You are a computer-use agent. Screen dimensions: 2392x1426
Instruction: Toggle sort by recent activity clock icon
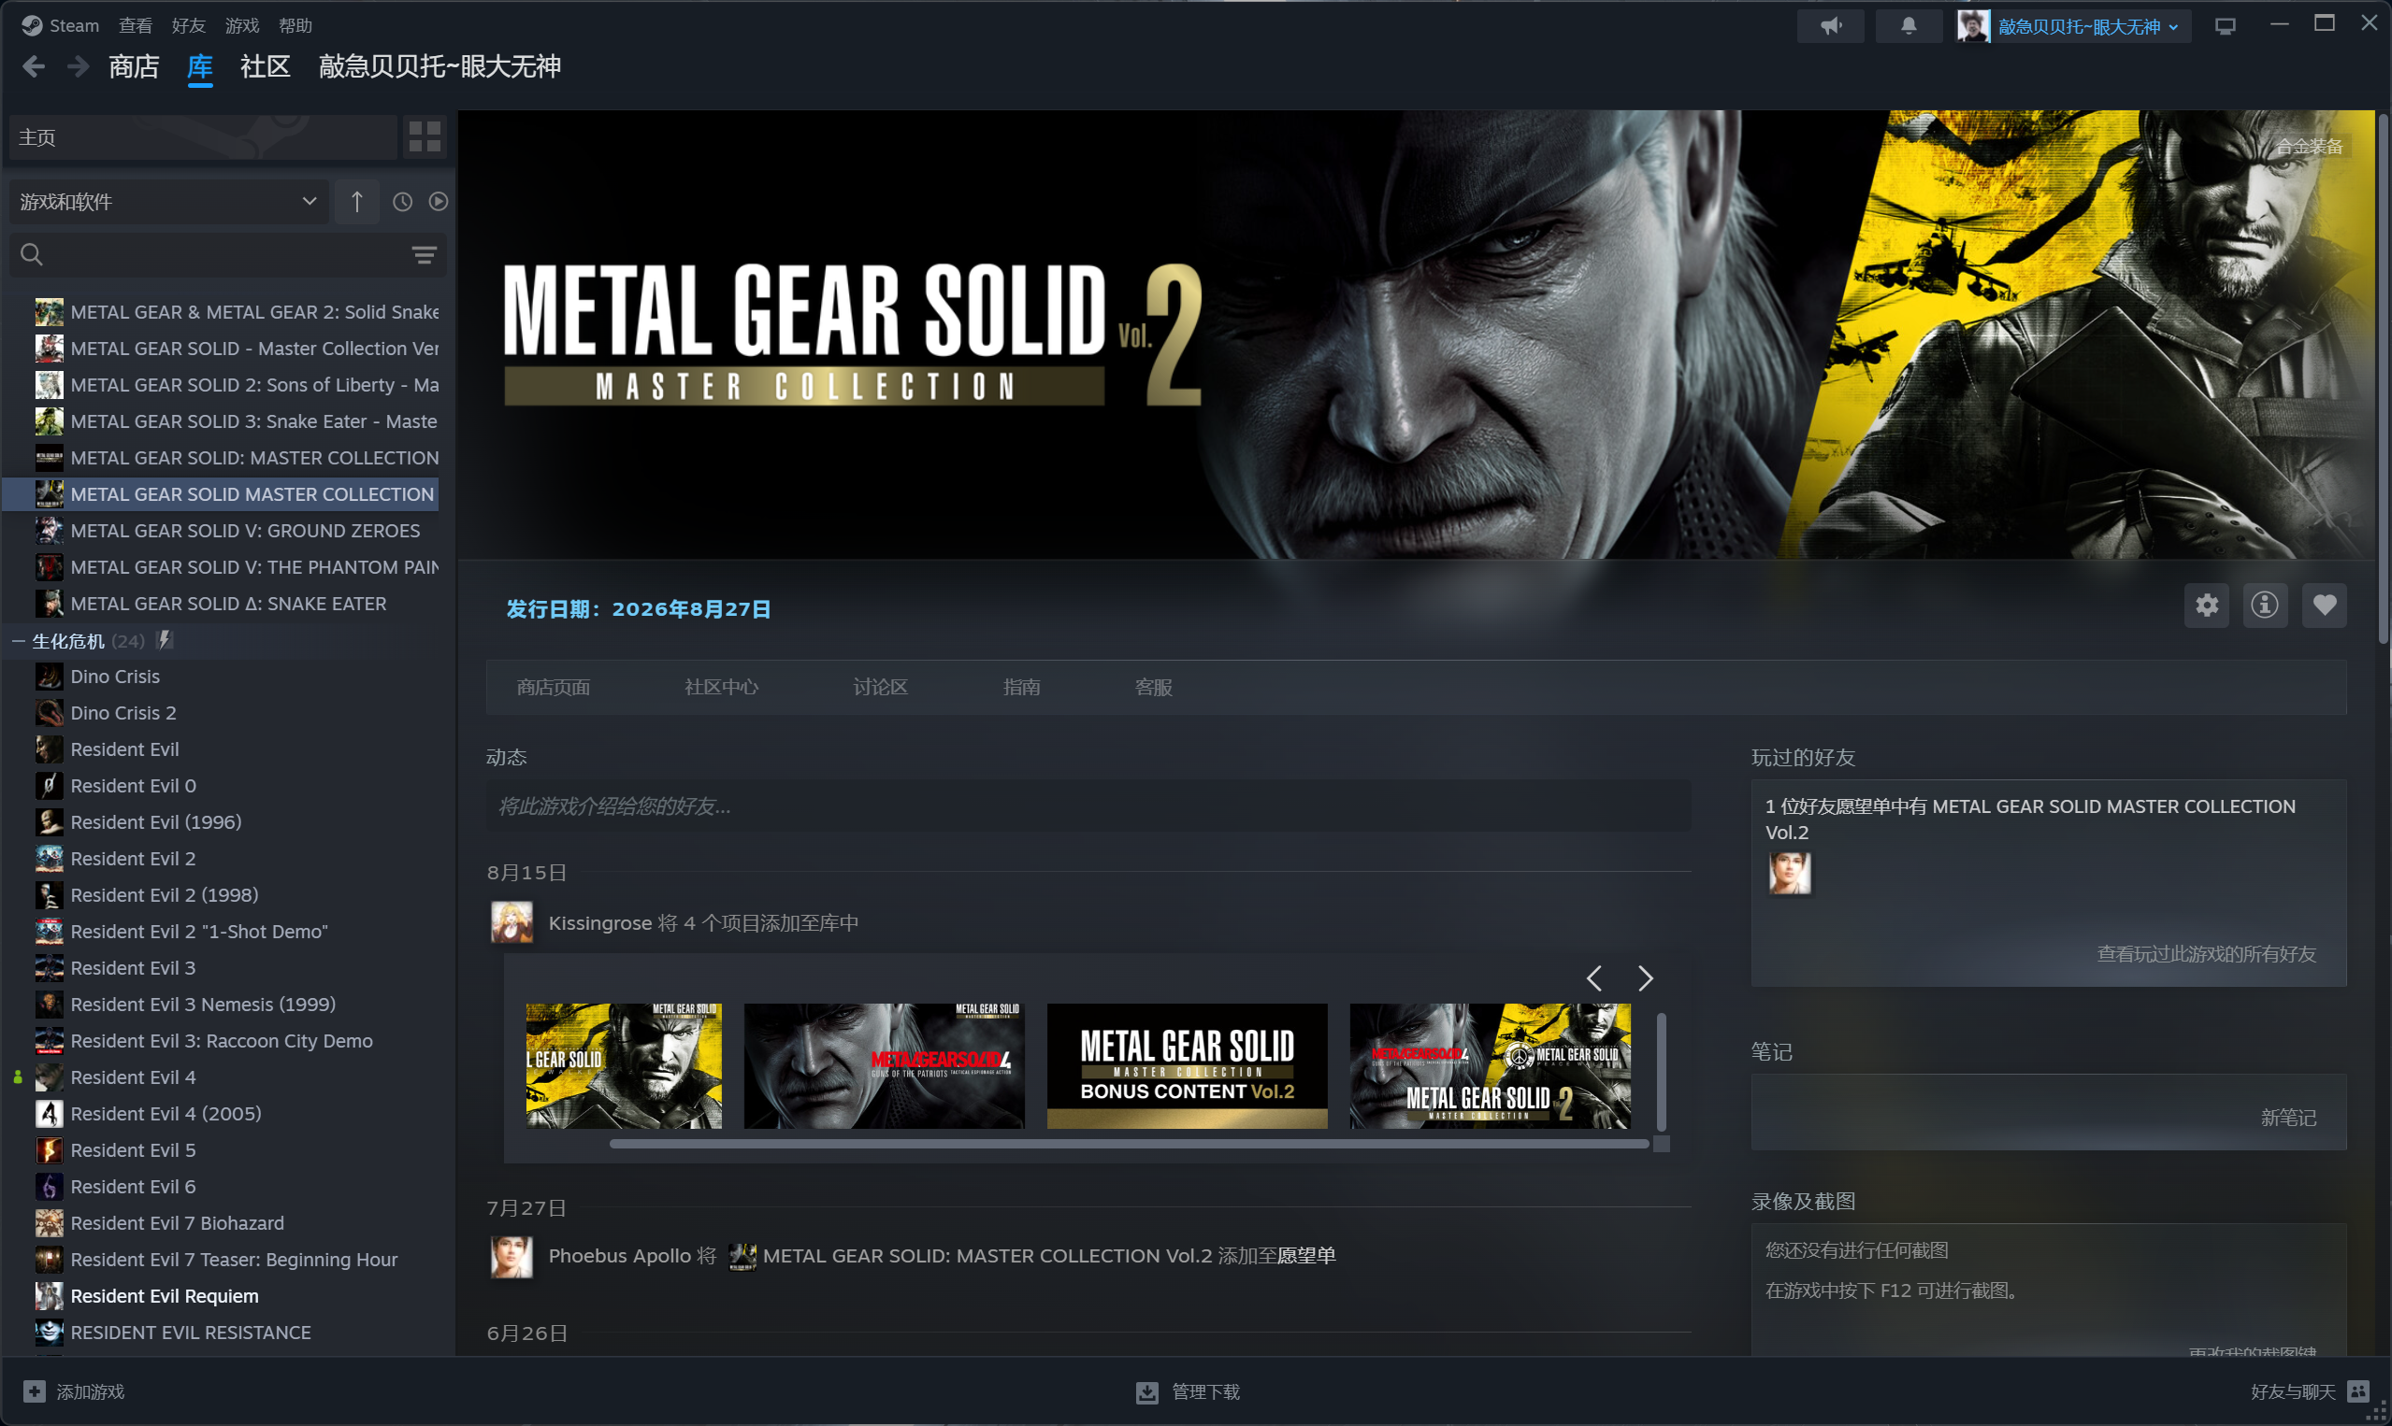click(x=402, y=202)
